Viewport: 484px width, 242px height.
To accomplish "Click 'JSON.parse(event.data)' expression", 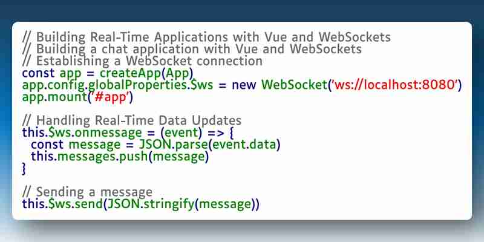I will (209, 145).
